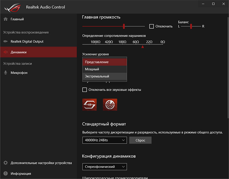Open Дополнительные настройки устройства link

(41, 163)
